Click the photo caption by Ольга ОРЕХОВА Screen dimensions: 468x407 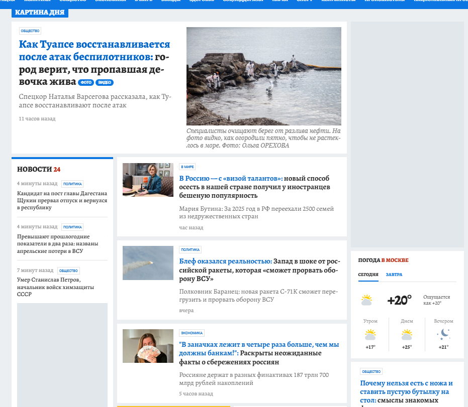[x=263, y=138]
